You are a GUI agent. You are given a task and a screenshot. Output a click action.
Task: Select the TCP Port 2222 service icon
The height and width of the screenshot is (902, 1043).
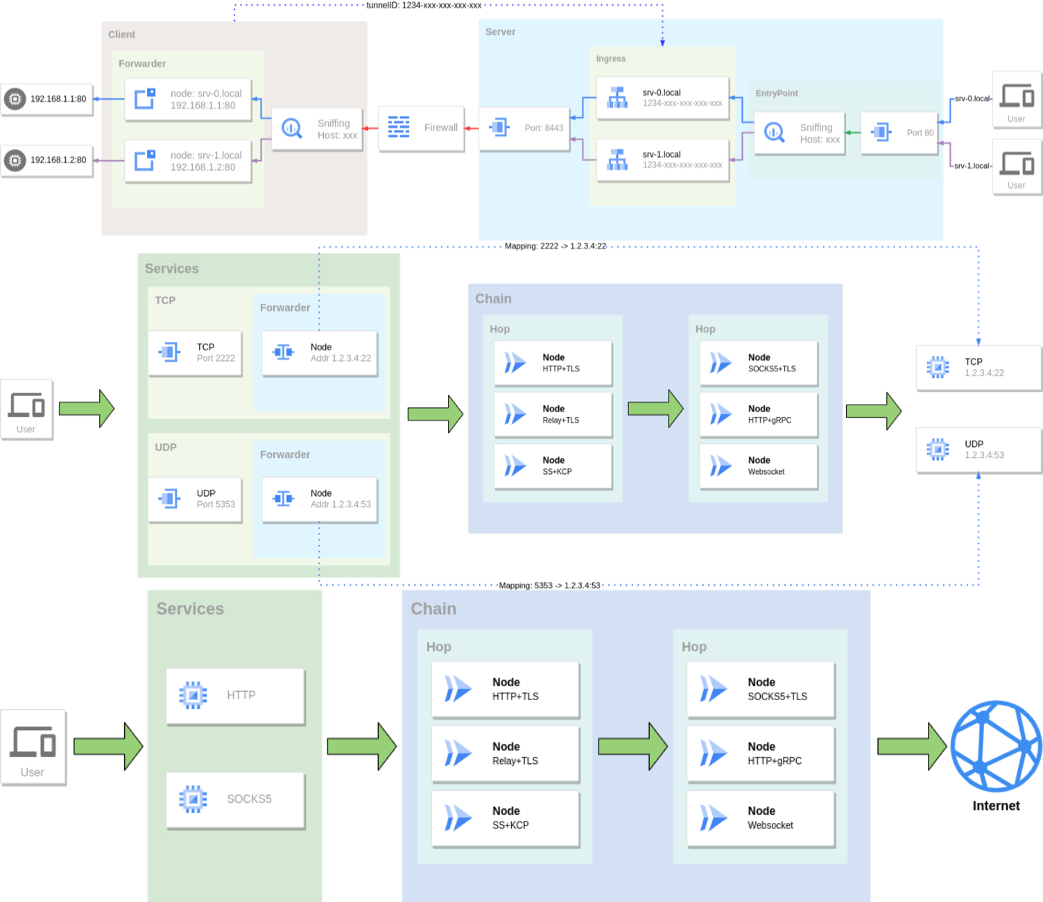click(x=170, y=352)
